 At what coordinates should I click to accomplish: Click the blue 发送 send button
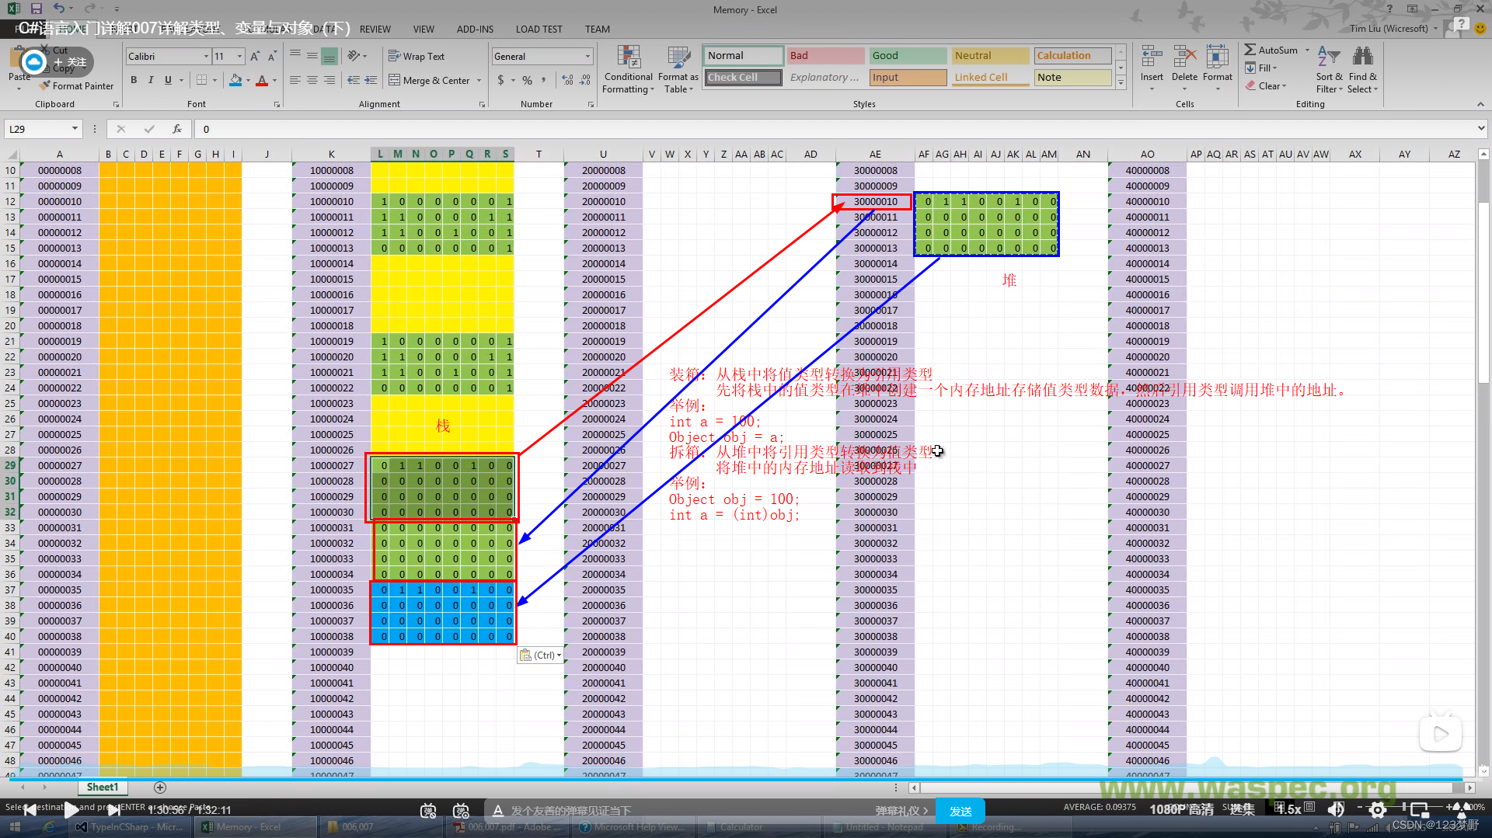click(x=960, y=811)
